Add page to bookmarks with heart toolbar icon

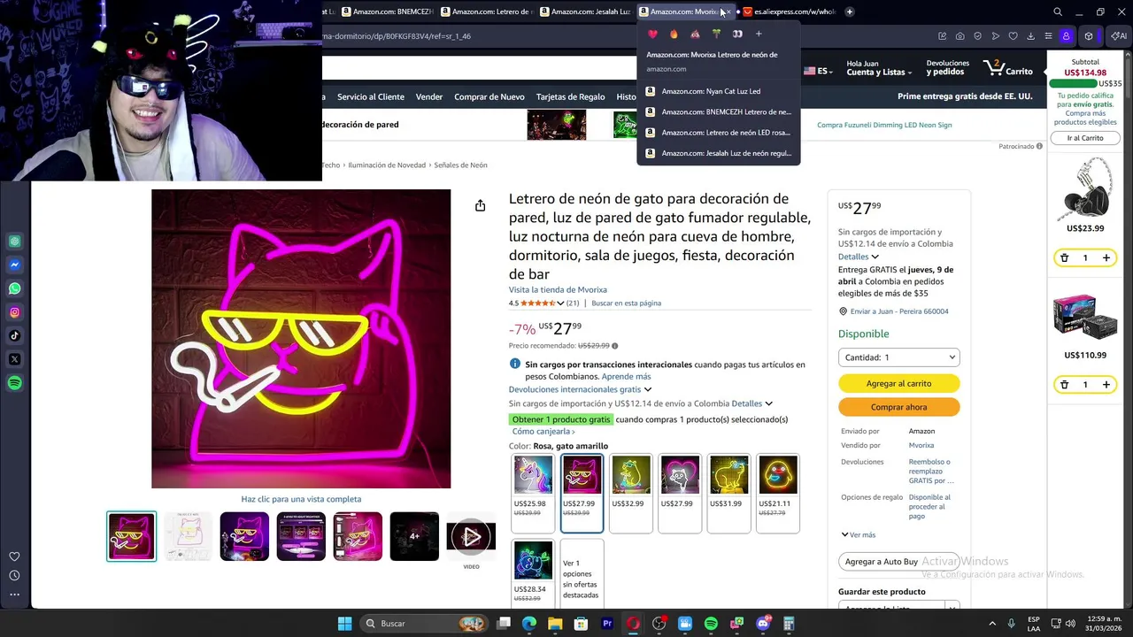click(x=1013, y=36)
